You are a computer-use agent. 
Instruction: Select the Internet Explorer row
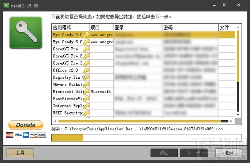pos(143,106)
